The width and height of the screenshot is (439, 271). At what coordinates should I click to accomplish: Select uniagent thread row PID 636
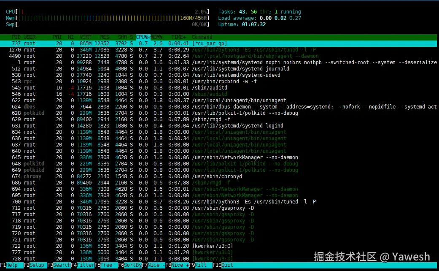click(x=218, y=138)
